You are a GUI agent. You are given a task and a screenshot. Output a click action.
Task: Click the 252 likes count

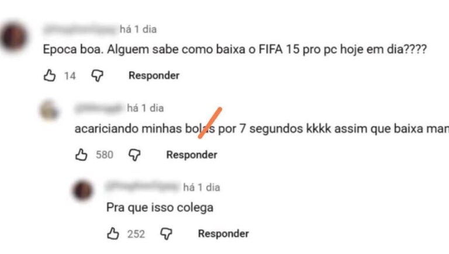tap(136, 234)
